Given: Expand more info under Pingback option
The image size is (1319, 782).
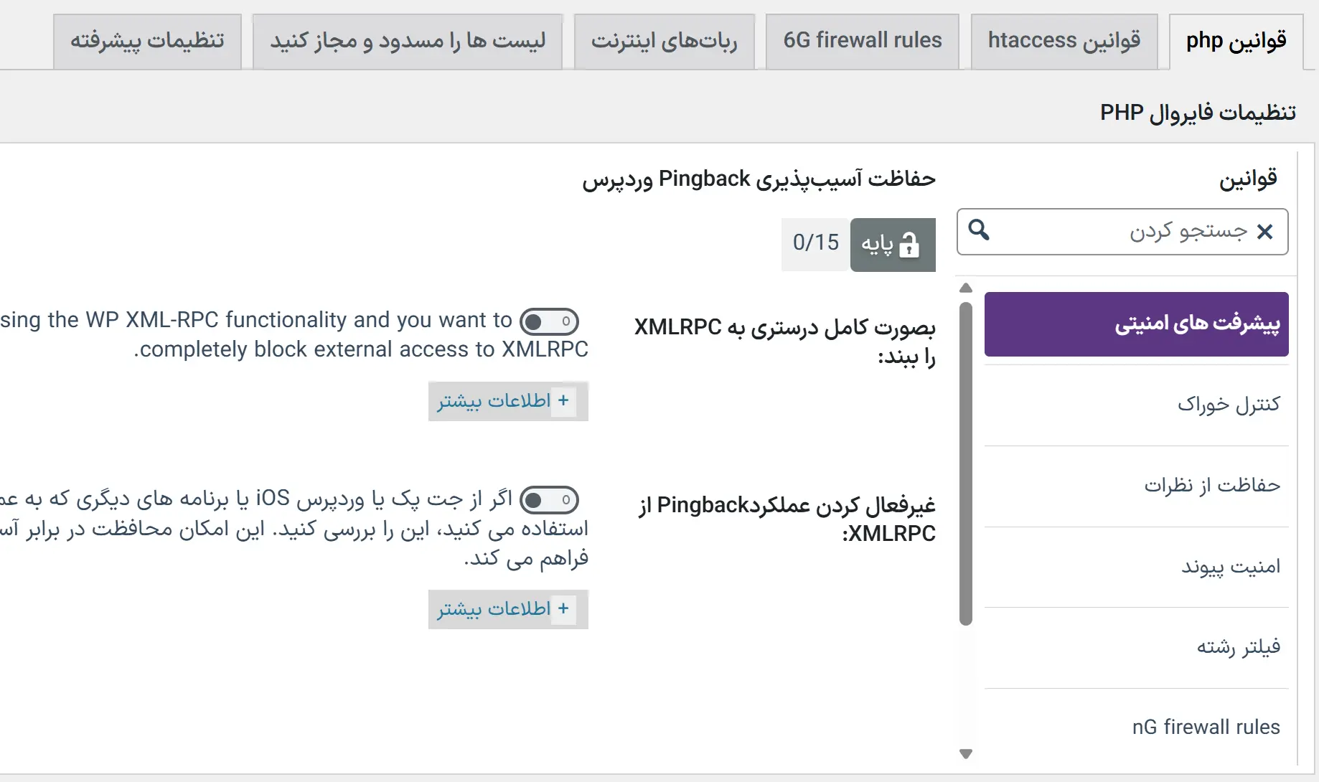Looking at the screenshot, I should 507,609.
